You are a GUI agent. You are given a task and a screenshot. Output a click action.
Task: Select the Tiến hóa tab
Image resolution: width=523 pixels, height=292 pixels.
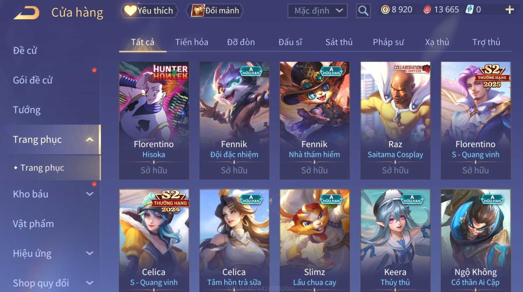[192, 42]
